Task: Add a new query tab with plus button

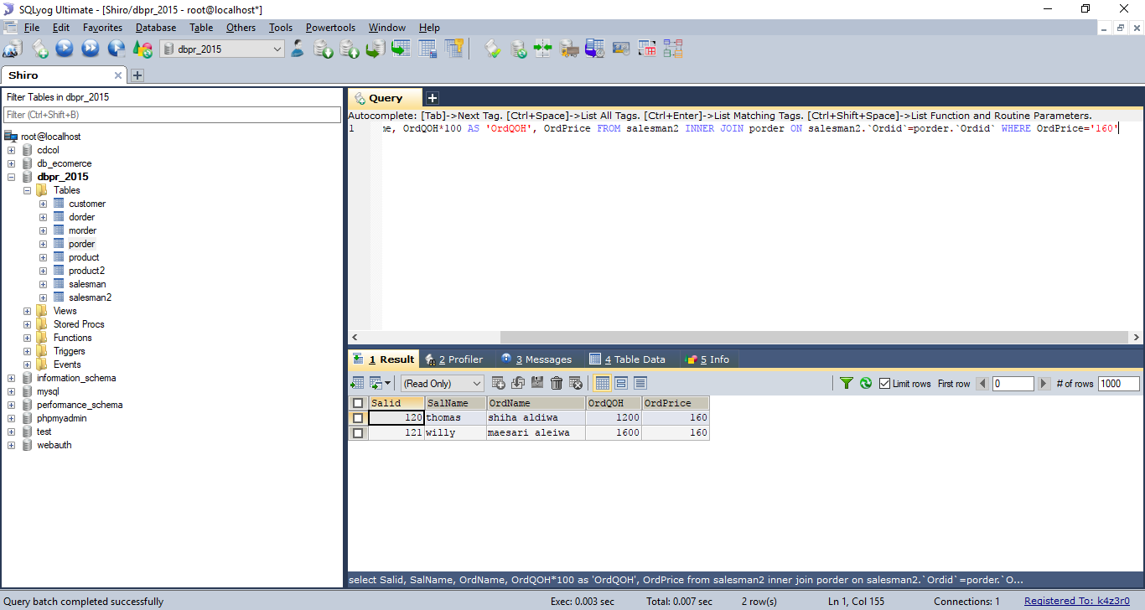Action: click(x=433, y=98)
